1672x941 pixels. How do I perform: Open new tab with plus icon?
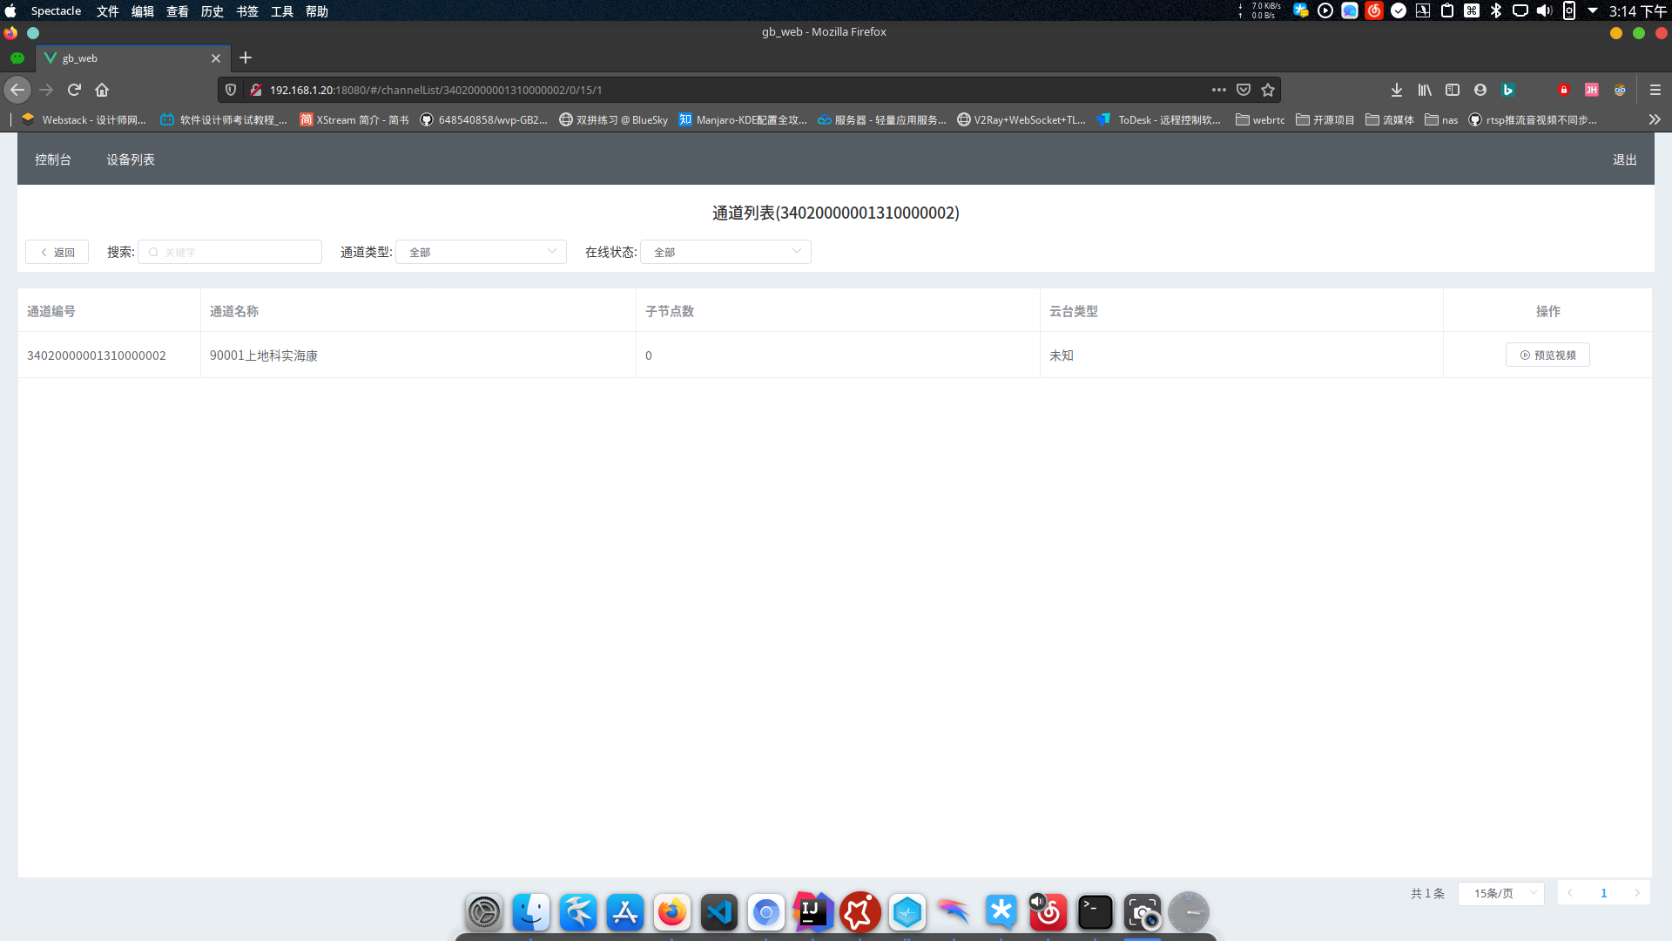tap(246, 58)
